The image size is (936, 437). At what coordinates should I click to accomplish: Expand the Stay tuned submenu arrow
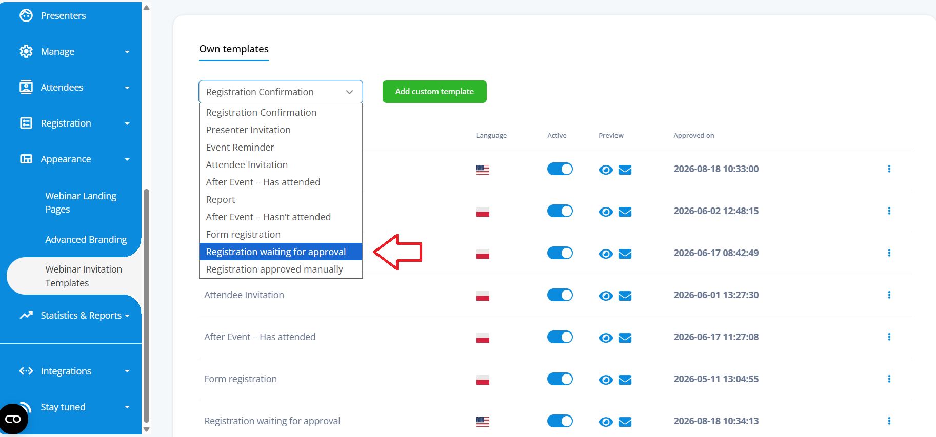click(127, 407)
